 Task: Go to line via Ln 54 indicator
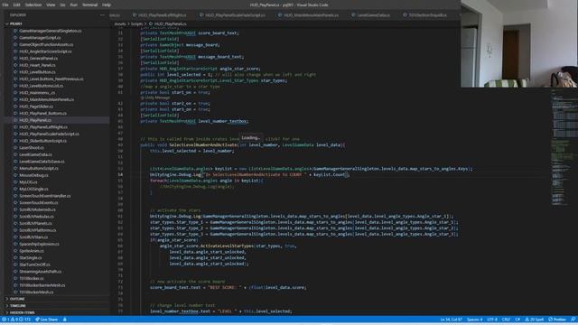pyautogui.click(x=452, y=320)
